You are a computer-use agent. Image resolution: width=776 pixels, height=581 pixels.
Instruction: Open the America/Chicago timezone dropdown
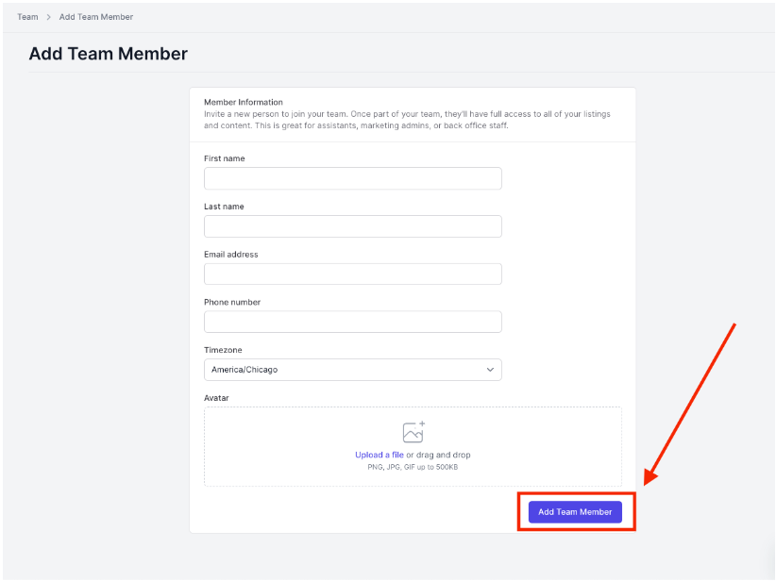353,370
